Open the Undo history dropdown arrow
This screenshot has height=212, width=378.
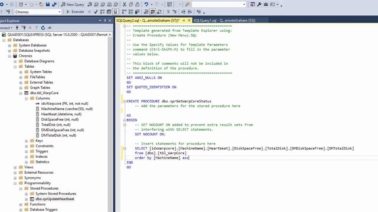tap(151, 4)
